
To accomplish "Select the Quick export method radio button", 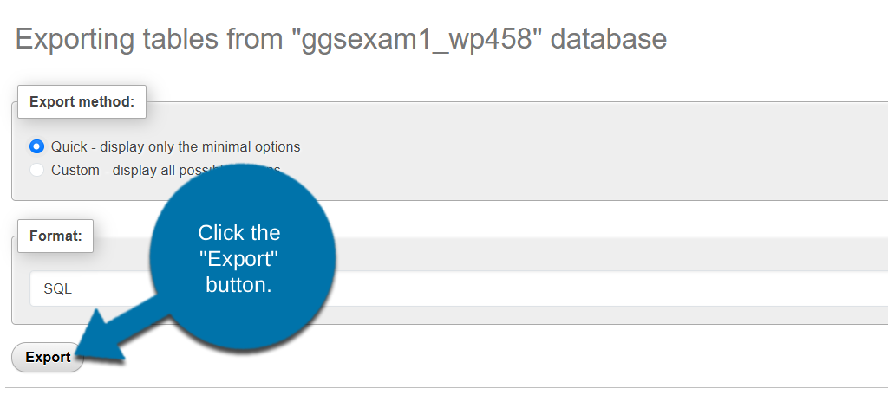I will 36,146.
